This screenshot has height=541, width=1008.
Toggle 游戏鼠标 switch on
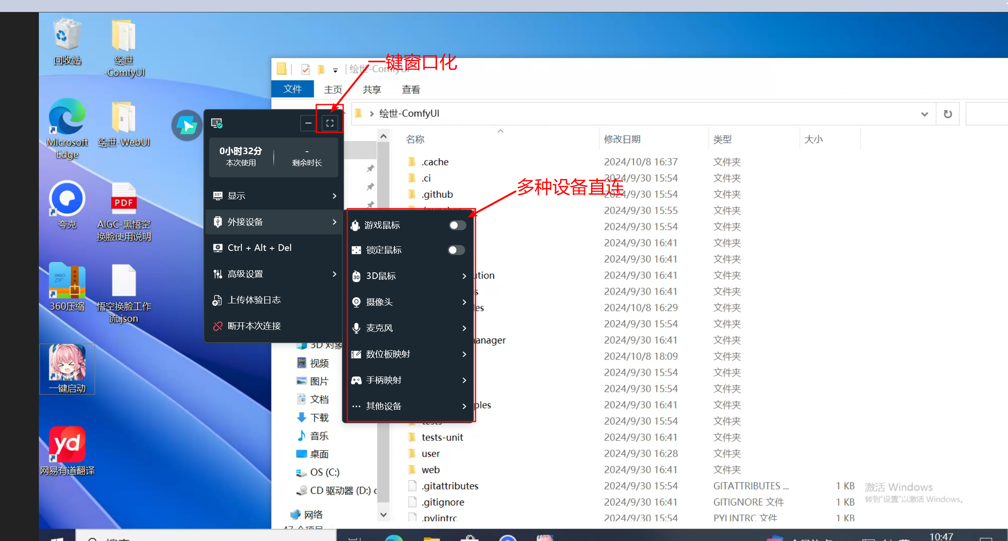coord(456,224)
